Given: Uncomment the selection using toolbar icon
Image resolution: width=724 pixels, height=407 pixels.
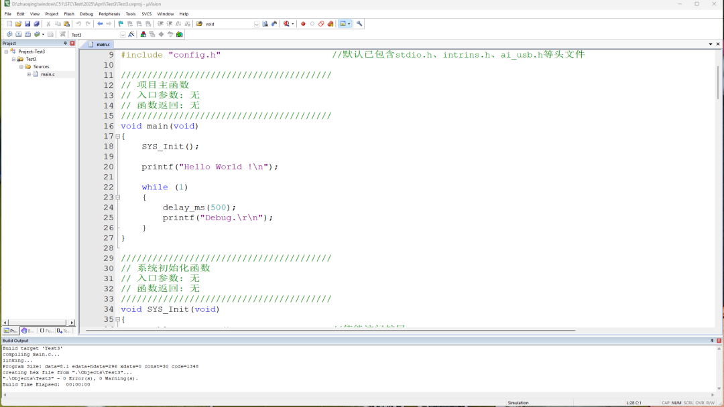Looking at the screenshot, I should 188,24.
